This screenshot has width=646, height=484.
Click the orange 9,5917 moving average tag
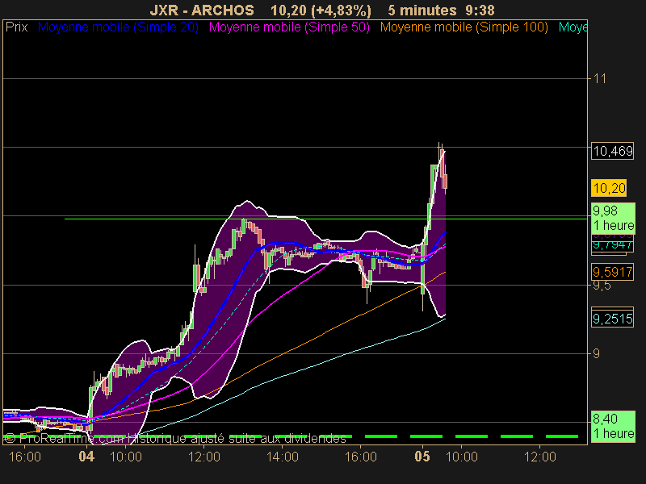click(612, 272)
